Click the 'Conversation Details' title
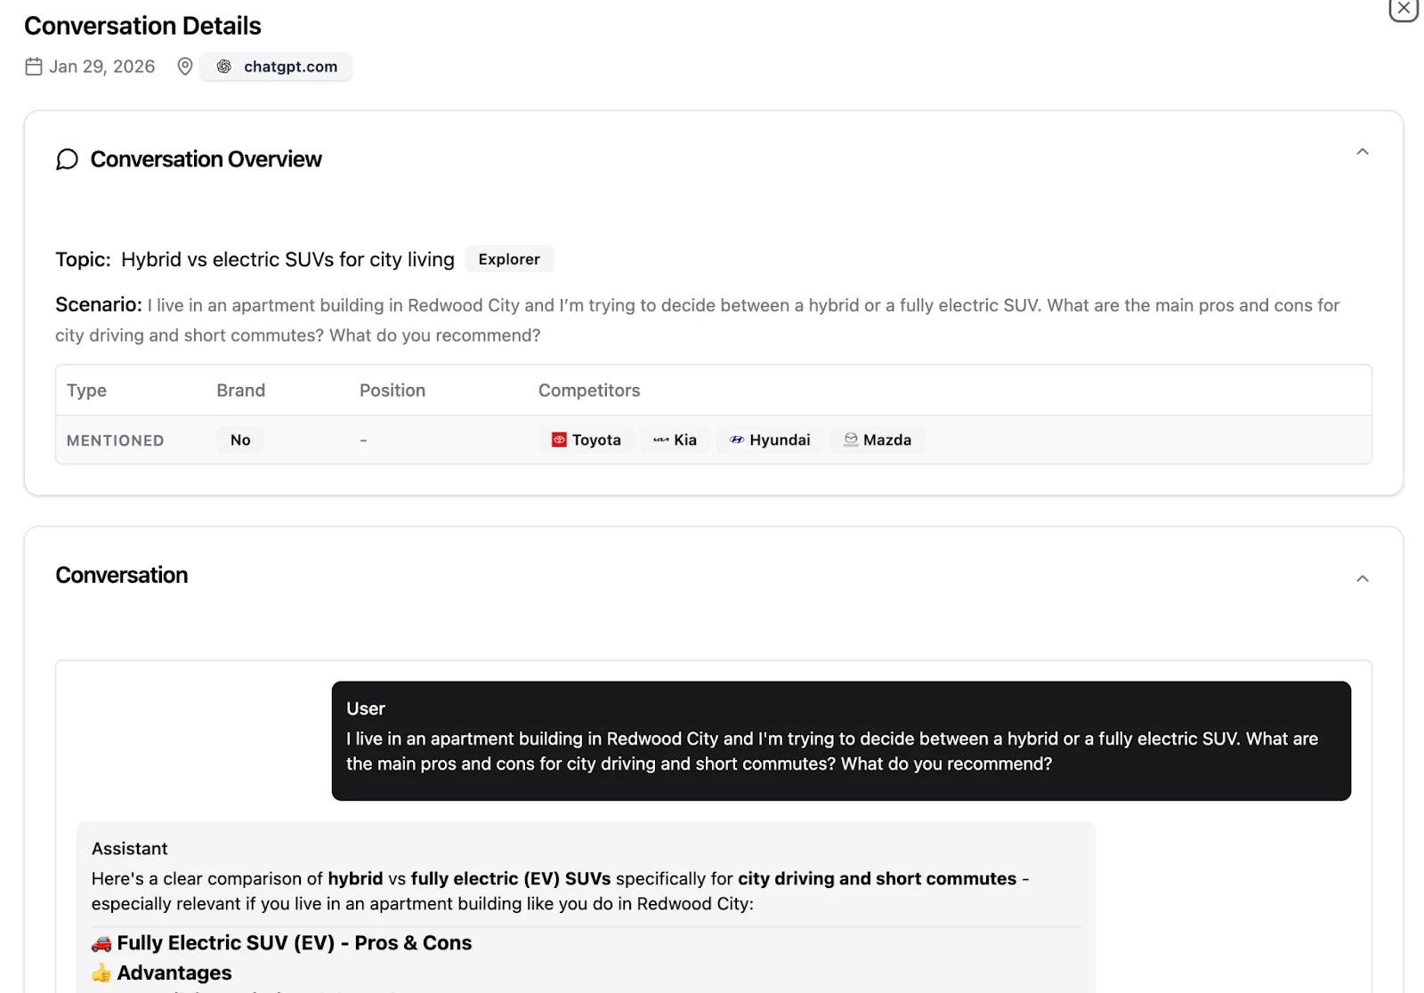 pos(142,26)
